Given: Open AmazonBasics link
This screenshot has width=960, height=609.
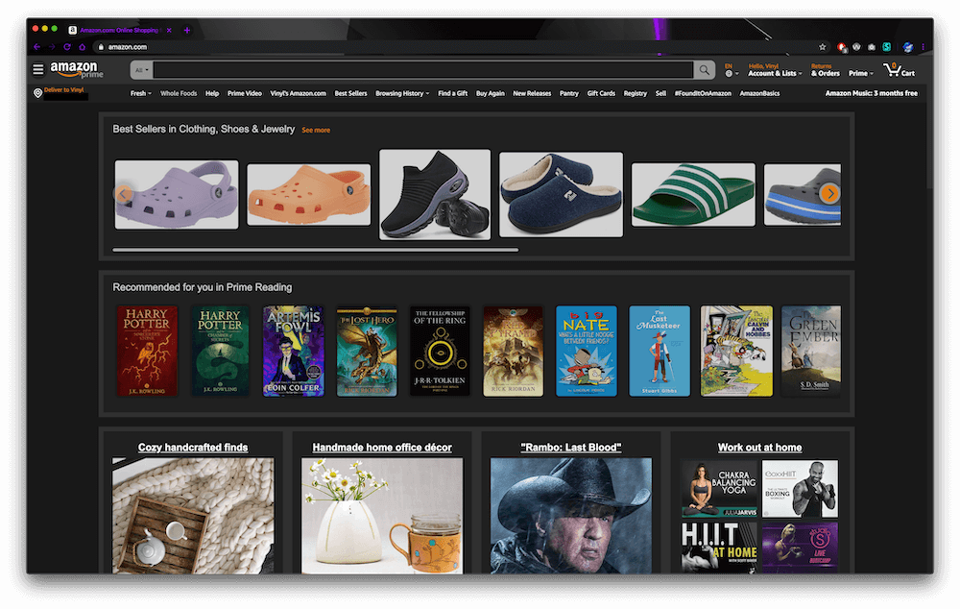Looking at the screenshot, I should pyautogui.click(x=759, y=93).
